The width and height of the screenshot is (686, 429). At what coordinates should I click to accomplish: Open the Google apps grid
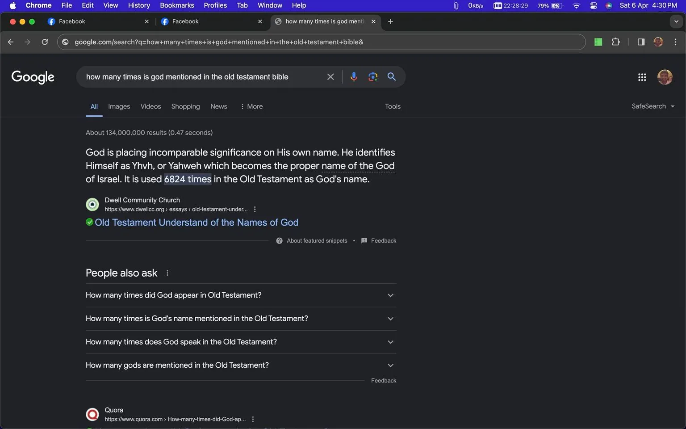642,77
